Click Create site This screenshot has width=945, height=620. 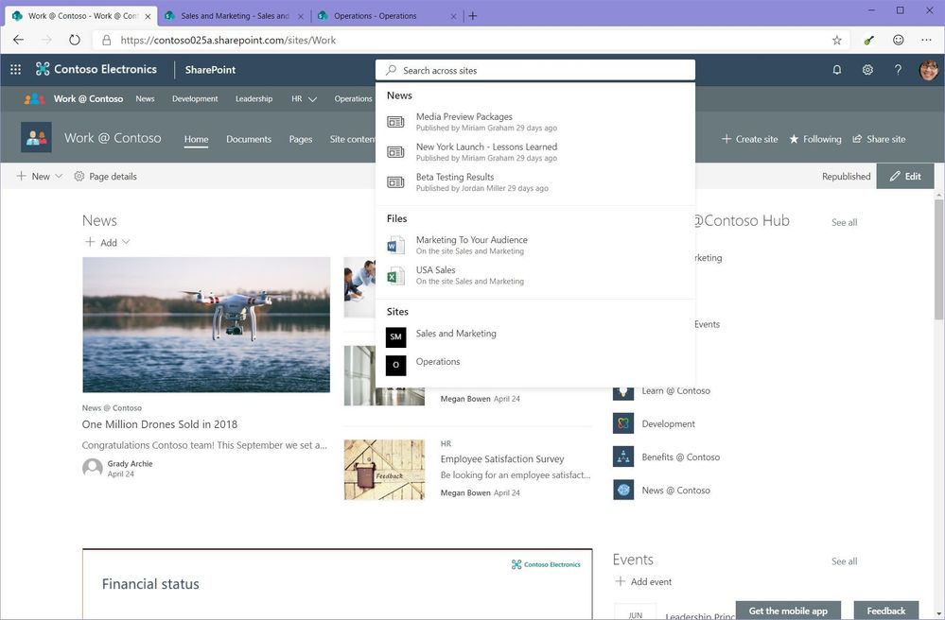coord(749,139)
